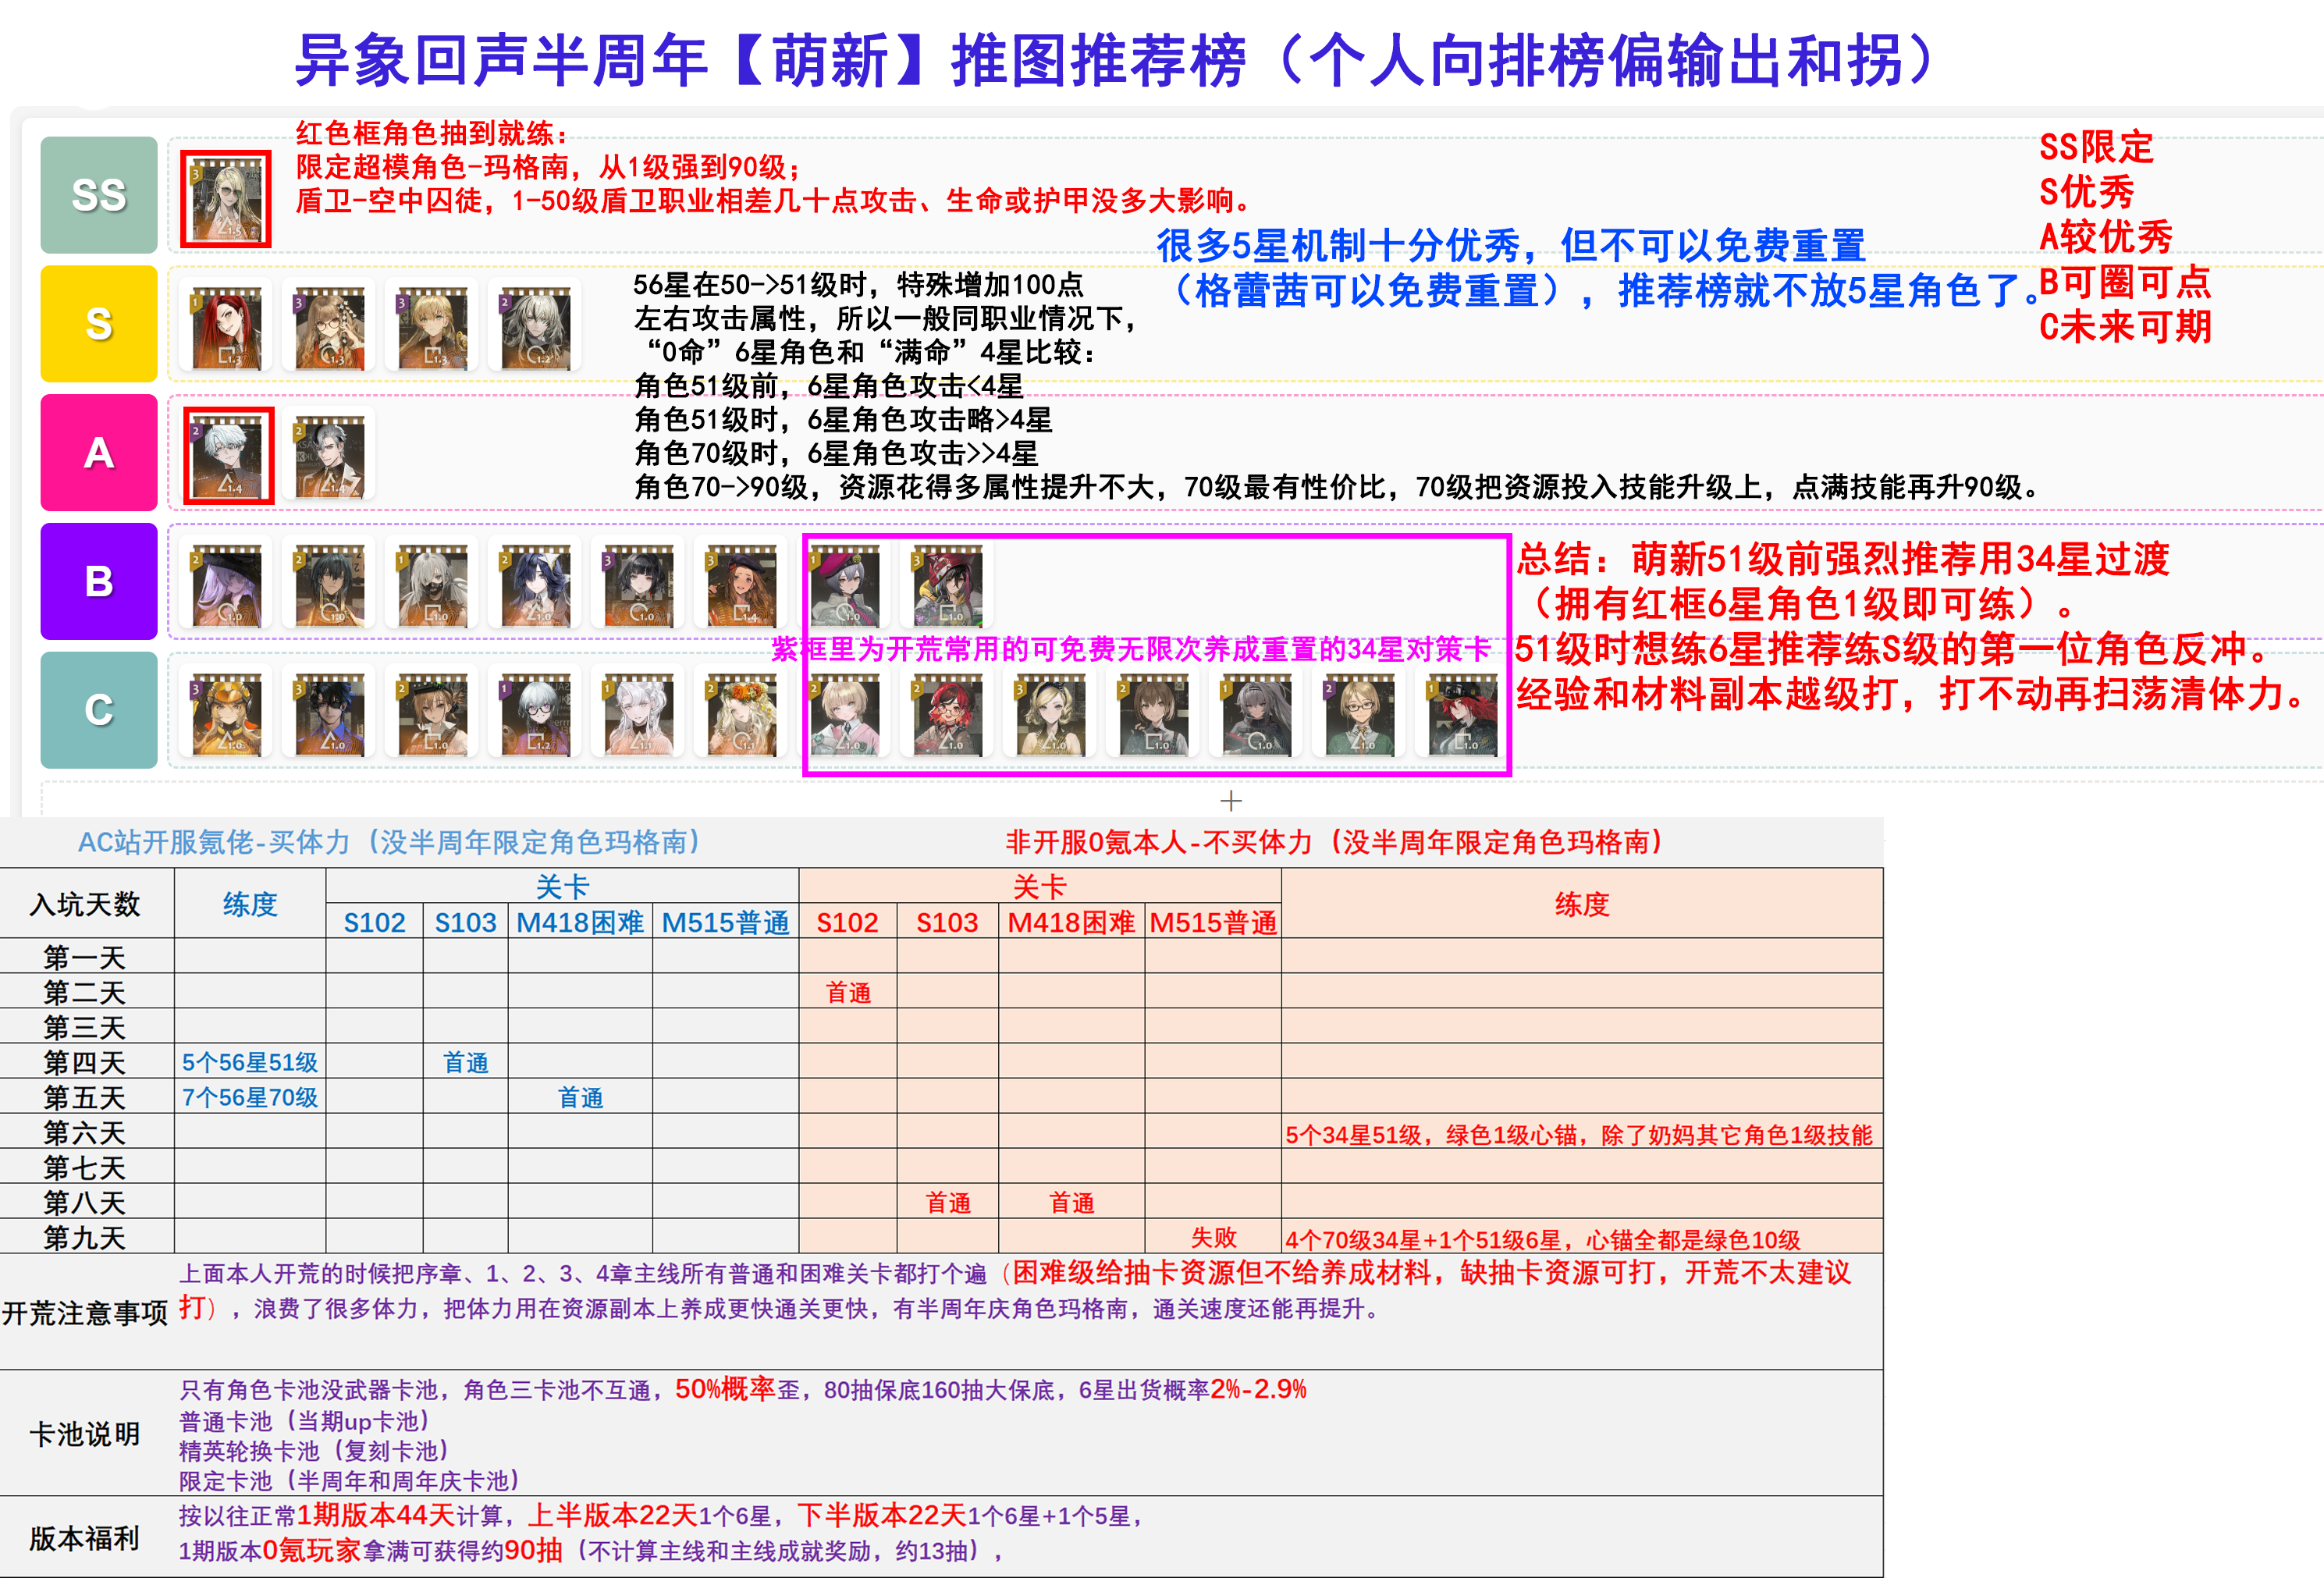Choose the purple-glasses silver-haired character in C tier
Image resolution: width=2324 pixels, height=1578 pixels.
pyautogui.click(x=535, y=713)
